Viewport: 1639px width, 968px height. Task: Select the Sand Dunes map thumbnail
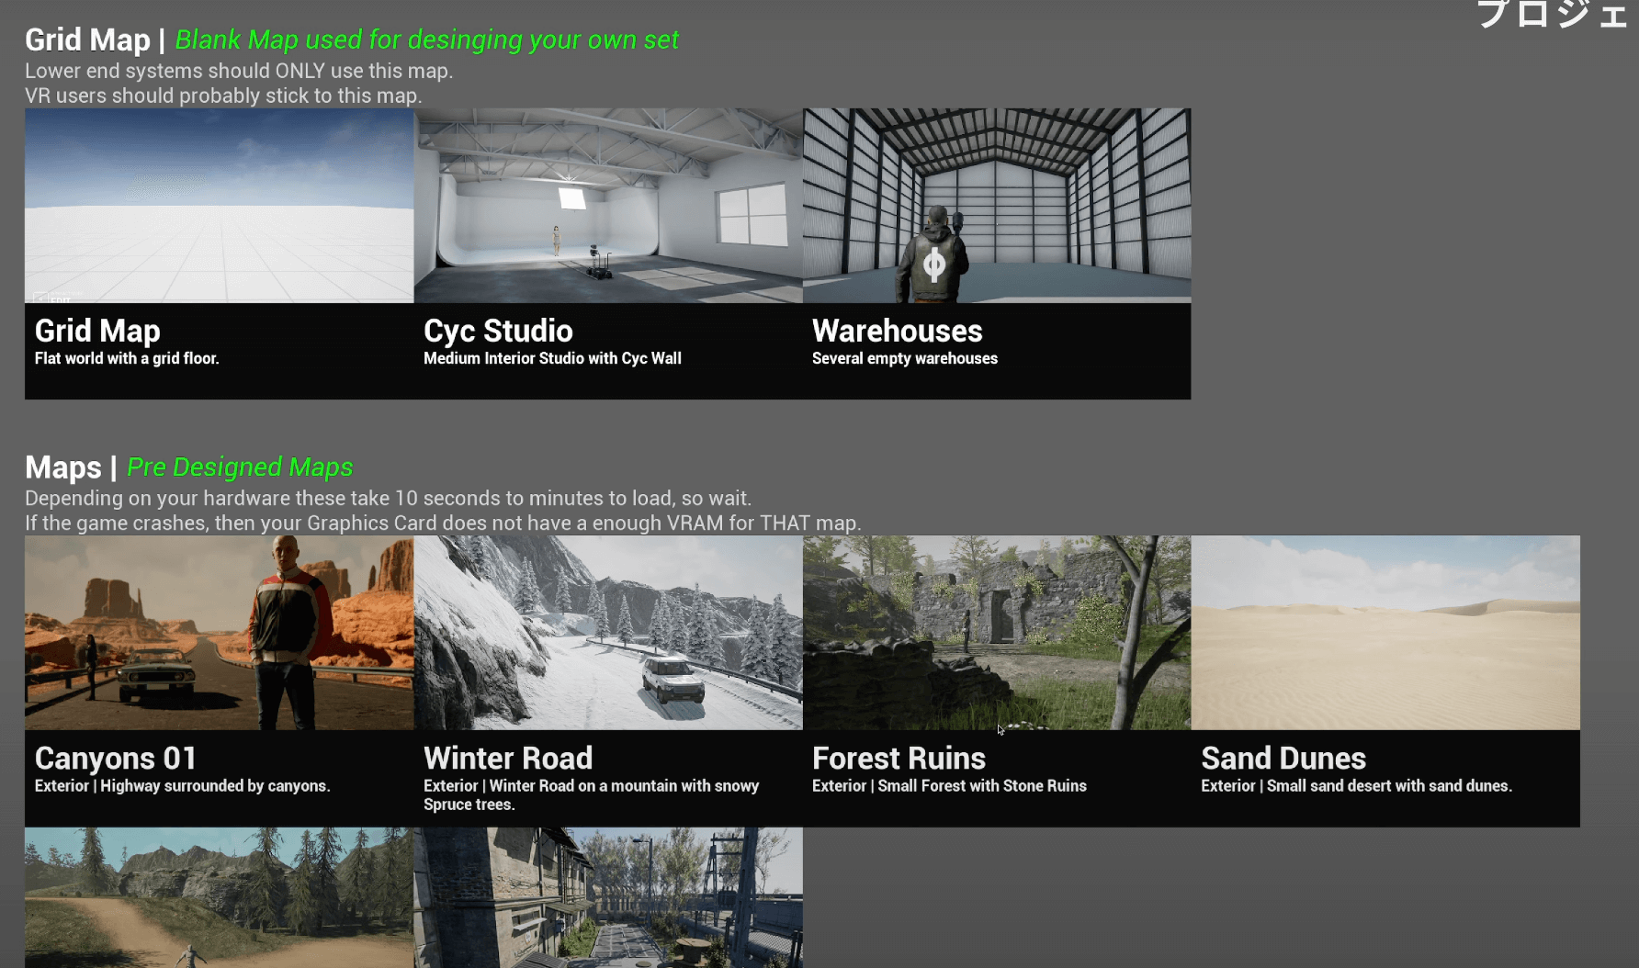(1385, 633)
